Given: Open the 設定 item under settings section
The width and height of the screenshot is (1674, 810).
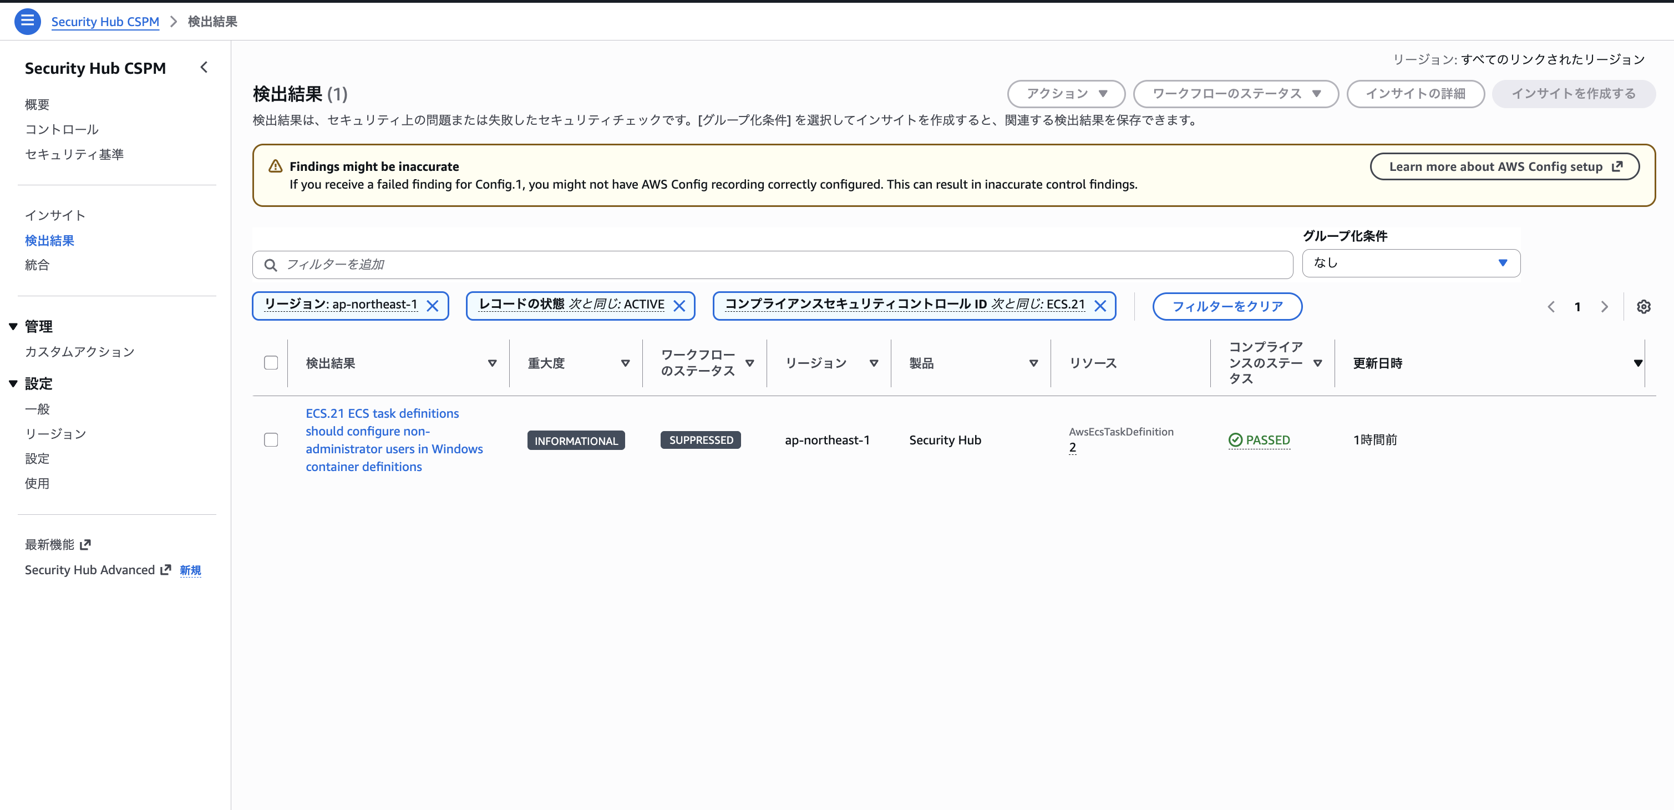Looking at the screenshot, I should pyautogui.click(x=37, y=458).
